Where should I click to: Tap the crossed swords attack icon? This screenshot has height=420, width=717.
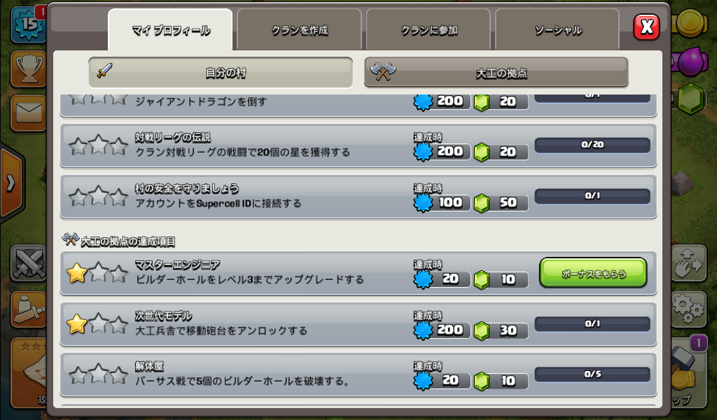point(28,262)
